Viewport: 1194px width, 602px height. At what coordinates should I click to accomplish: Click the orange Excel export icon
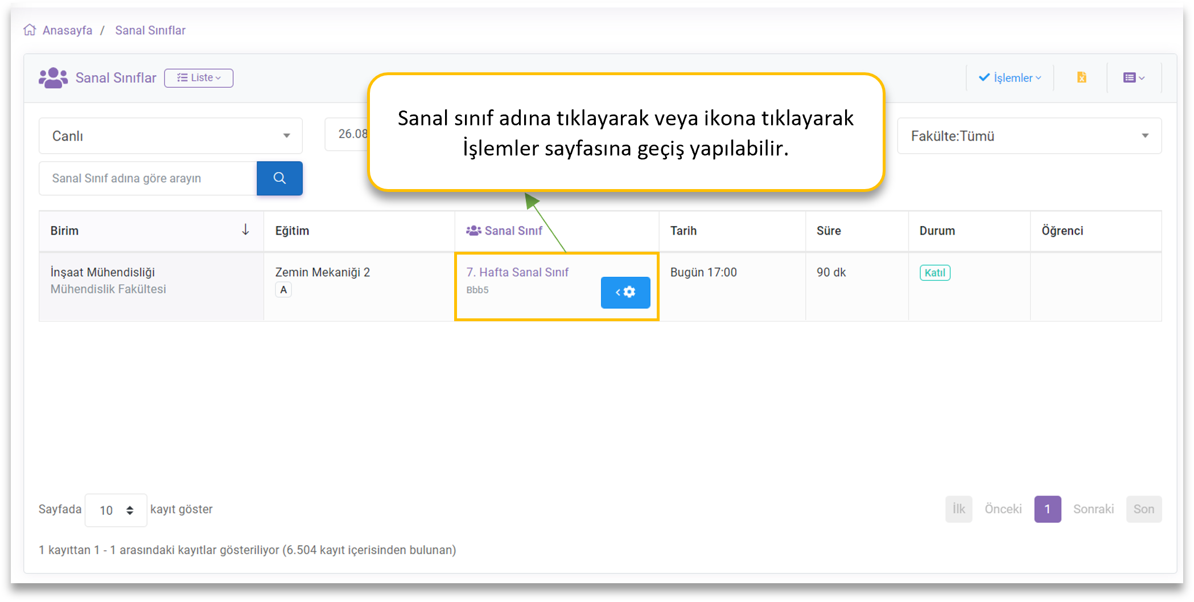click(1081, 77)
